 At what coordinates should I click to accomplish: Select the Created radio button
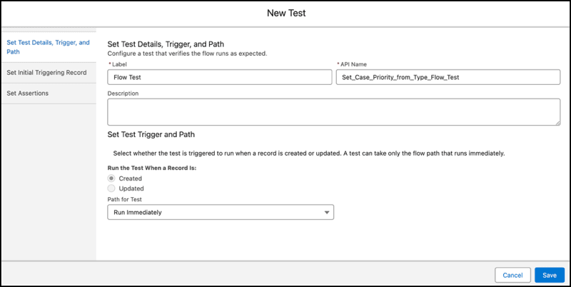[x=111, y=178]
